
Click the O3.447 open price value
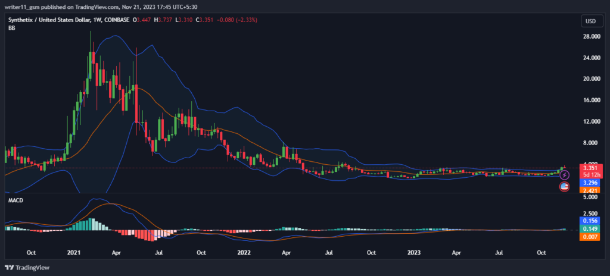pos(142,20)
